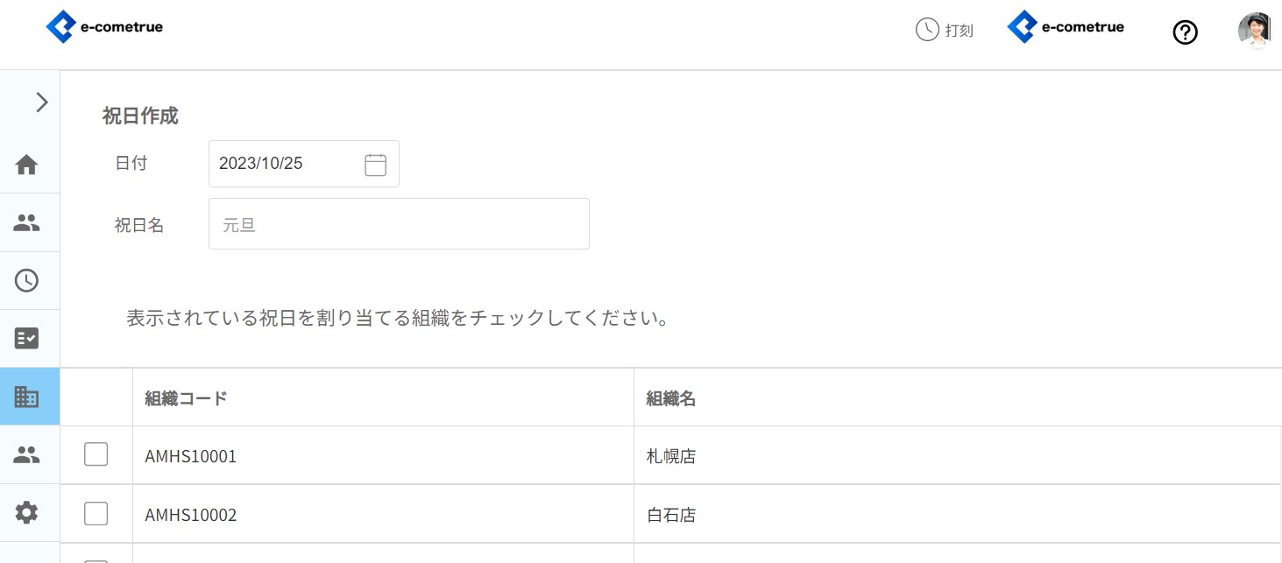Open the help question mark icon
The image size is (1282, 563).
click(x=1185, y=33)
